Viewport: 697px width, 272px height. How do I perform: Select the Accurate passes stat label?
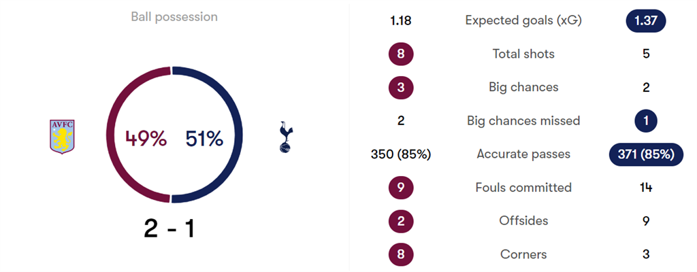point(523,154)
